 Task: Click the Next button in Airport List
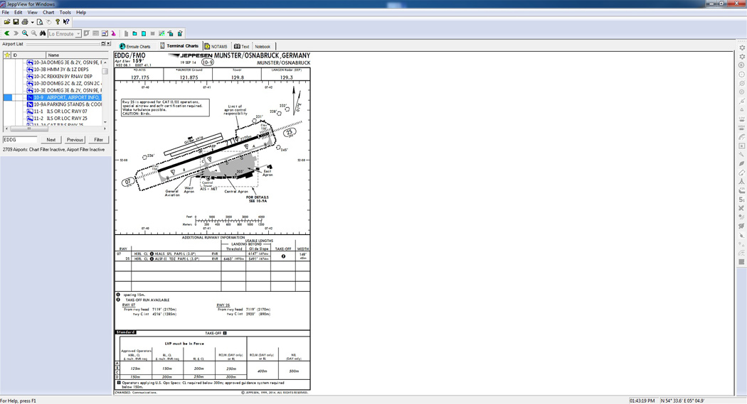(x=51, y=140)
